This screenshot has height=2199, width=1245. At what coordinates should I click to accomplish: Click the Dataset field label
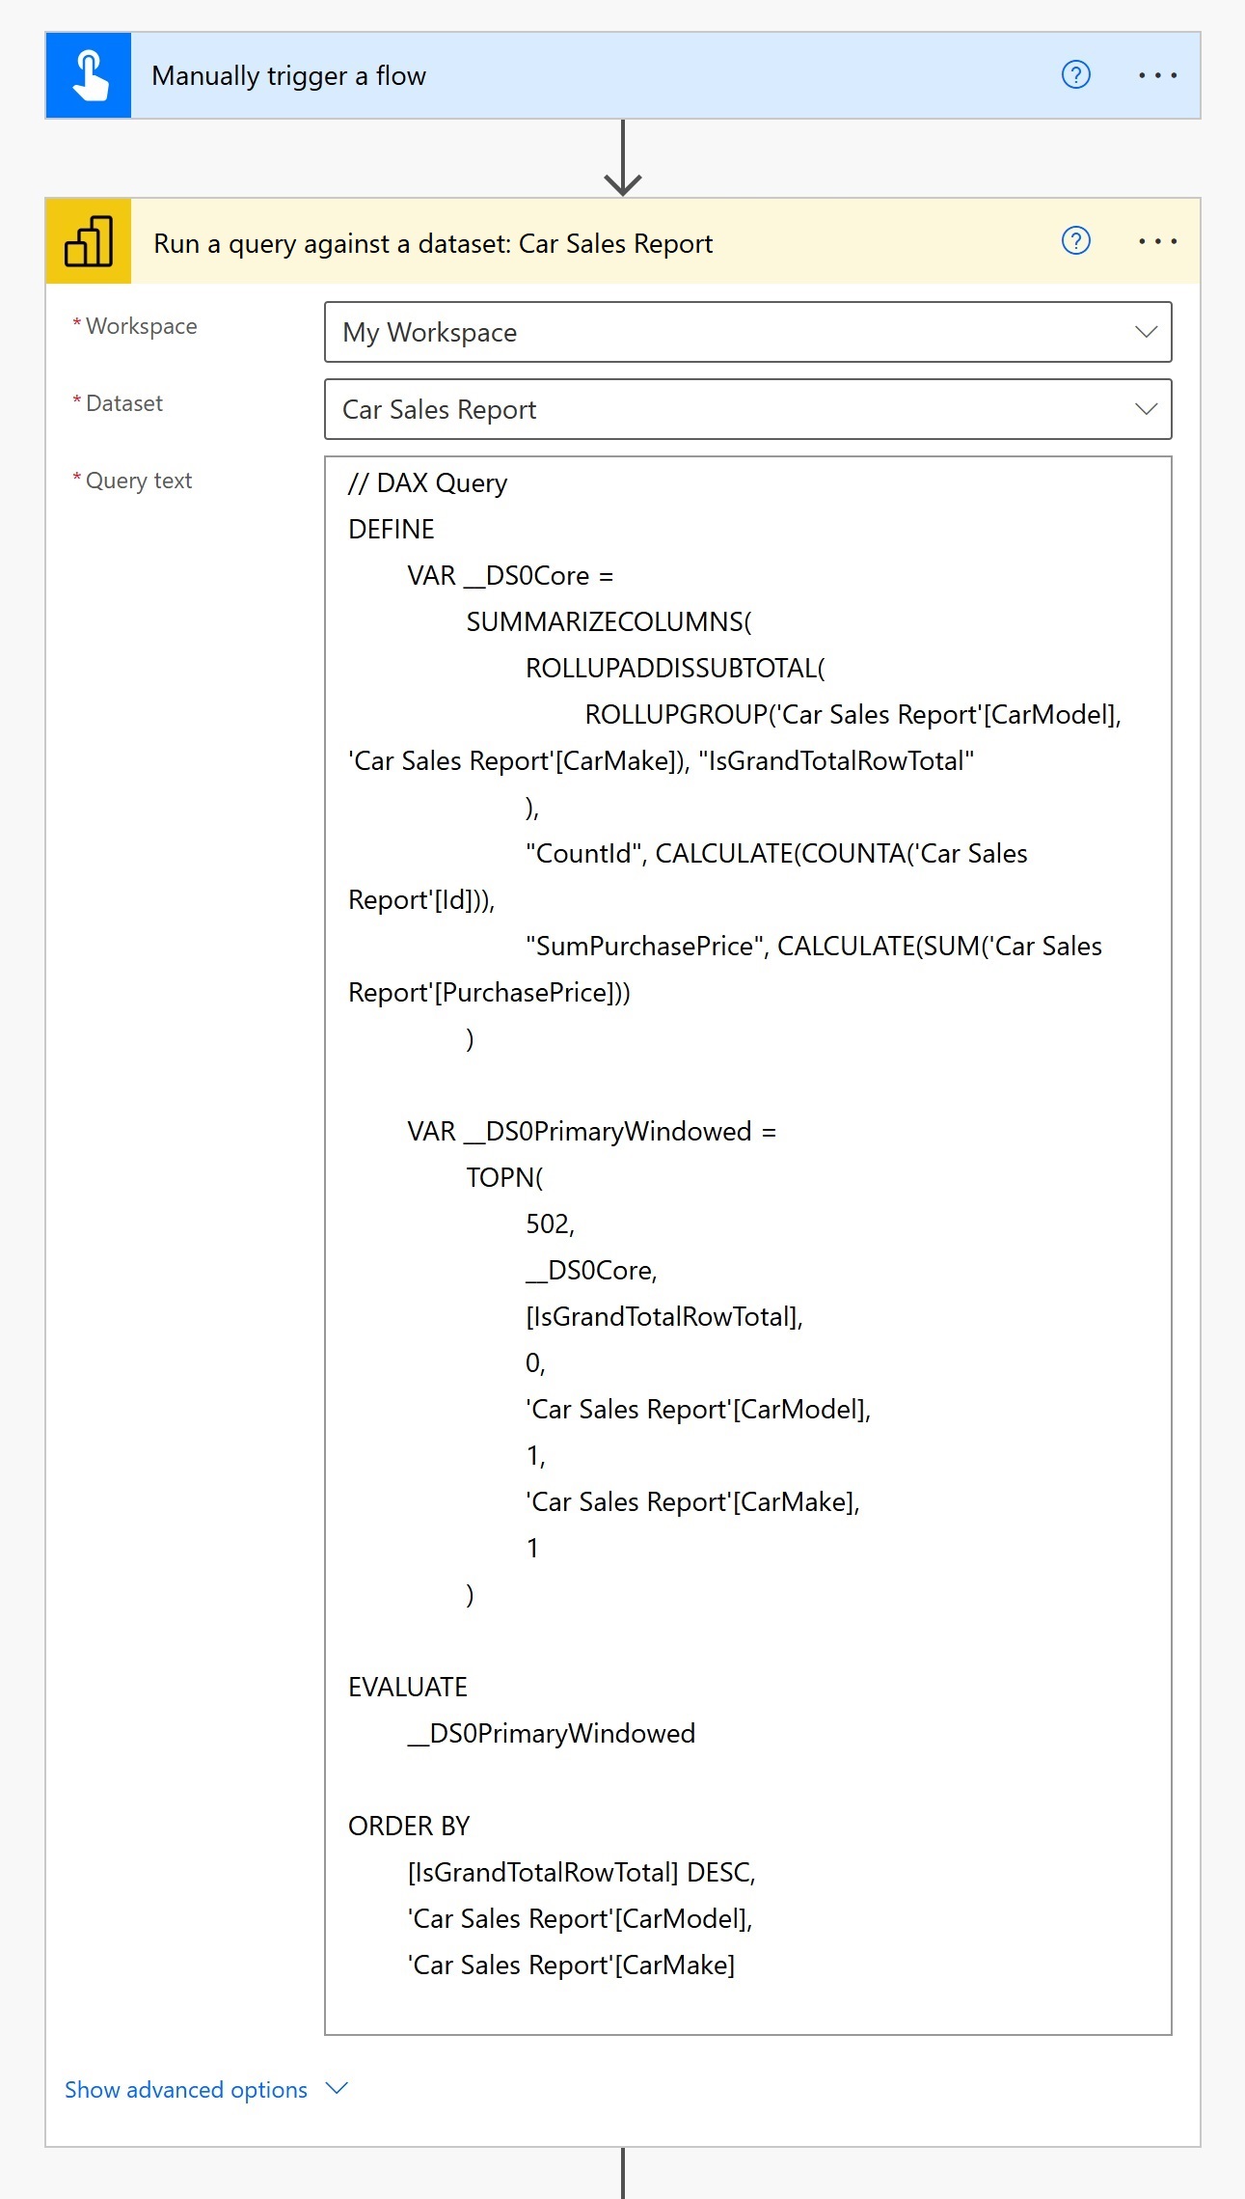(x=124, y=403)
